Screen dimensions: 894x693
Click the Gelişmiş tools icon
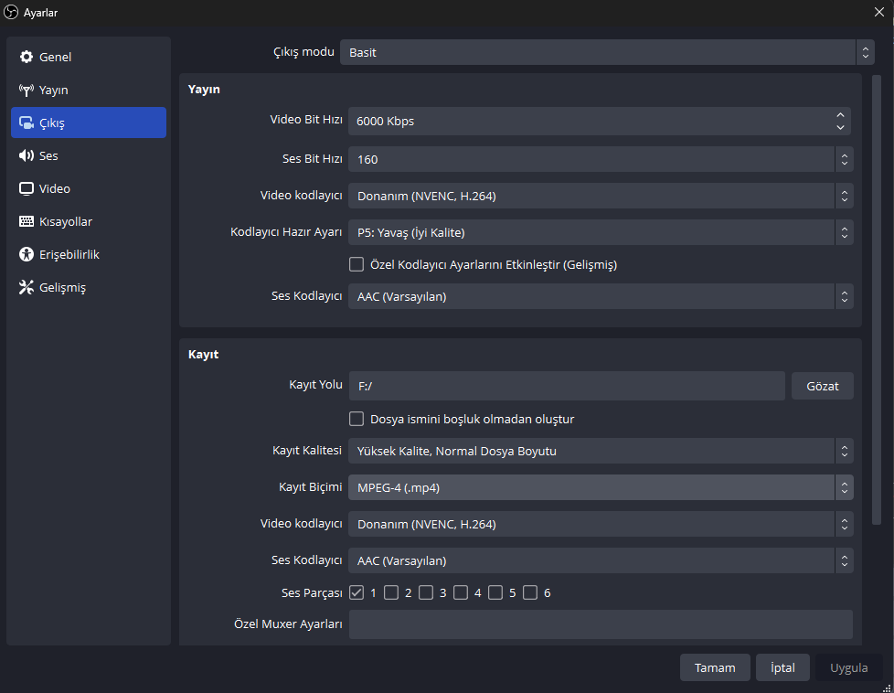pyautogui.click(x=27, y=288)
